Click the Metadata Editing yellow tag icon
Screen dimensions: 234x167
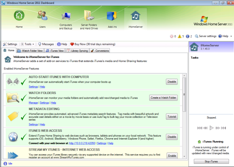pyautogui.click(x=13, y=116)
